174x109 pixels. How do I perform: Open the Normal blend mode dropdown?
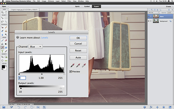tap(154, 12)
